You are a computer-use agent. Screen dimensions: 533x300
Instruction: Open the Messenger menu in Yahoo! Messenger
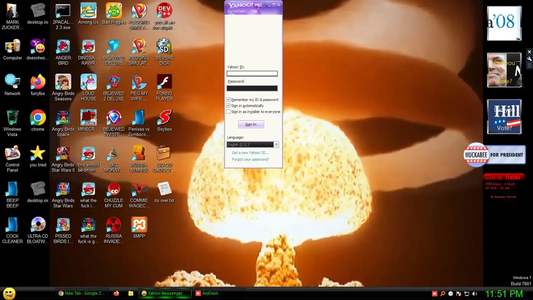point(237,11)
